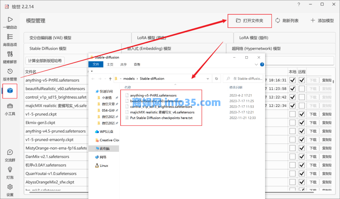Click the lightbulb icon in sidebar
340x199 pixels.
point(10,169)
